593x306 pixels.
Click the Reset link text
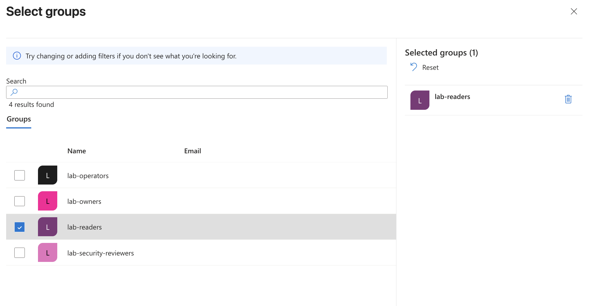(430, 67)
